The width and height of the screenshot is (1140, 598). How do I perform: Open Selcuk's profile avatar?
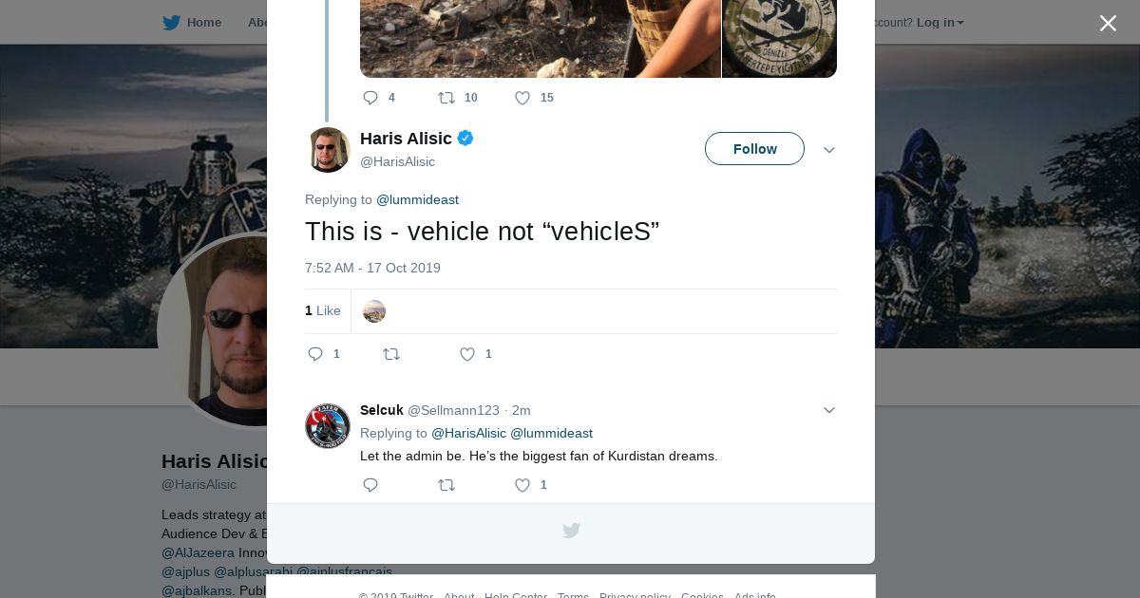pos(328,426)
